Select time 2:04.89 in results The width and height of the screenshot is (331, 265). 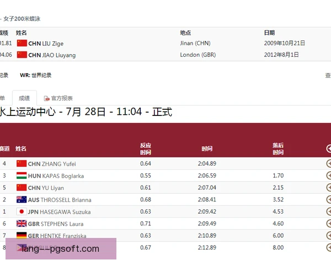(207, 163)
